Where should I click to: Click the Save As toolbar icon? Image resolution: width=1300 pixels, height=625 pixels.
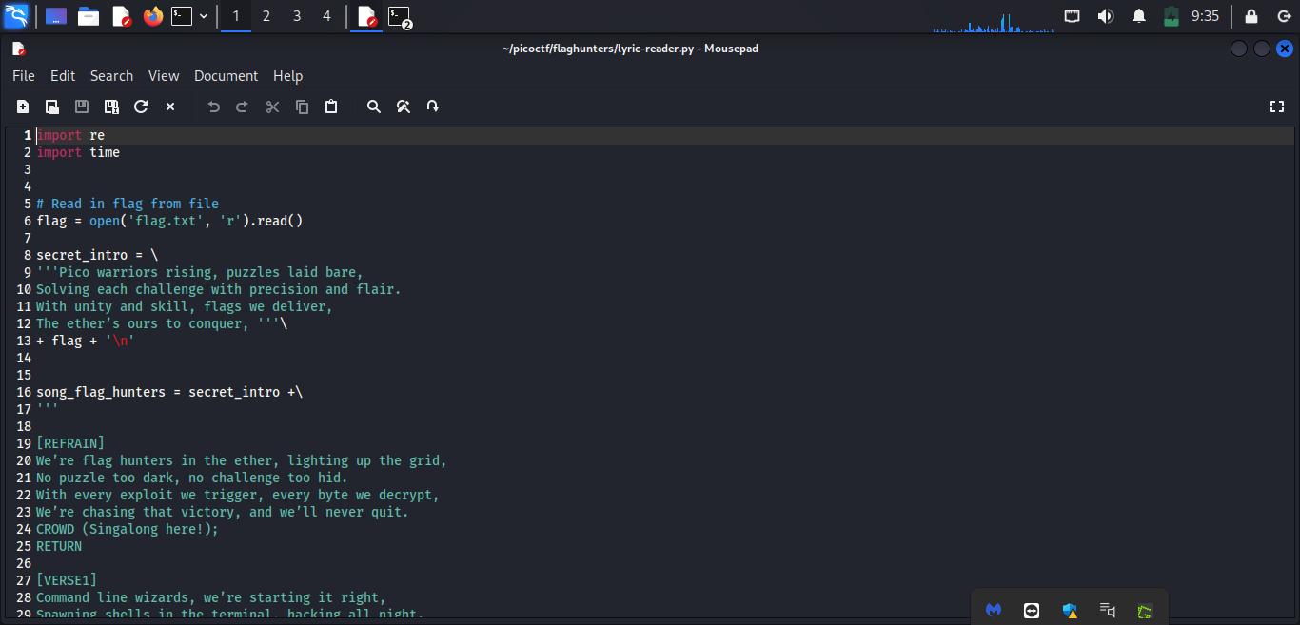[111, 107]
